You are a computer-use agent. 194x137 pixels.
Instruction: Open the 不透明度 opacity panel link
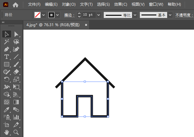tap(184, 15)
